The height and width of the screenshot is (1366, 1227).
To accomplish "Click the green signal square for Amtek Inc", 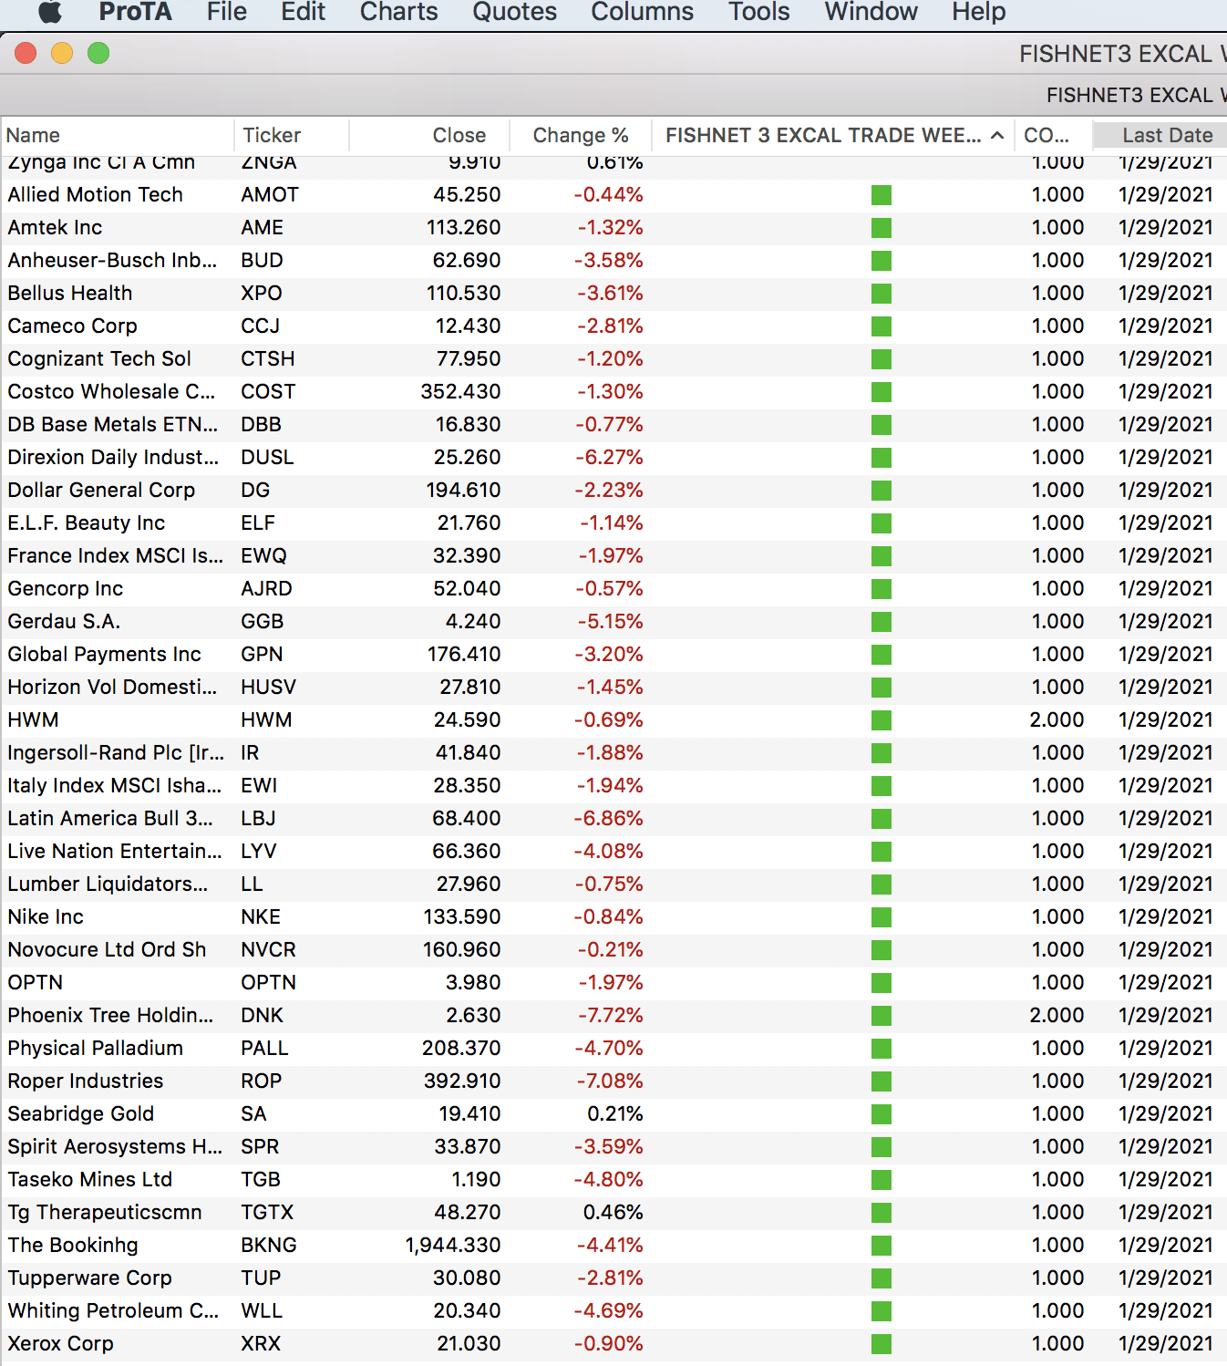I will tap(882, 228).
